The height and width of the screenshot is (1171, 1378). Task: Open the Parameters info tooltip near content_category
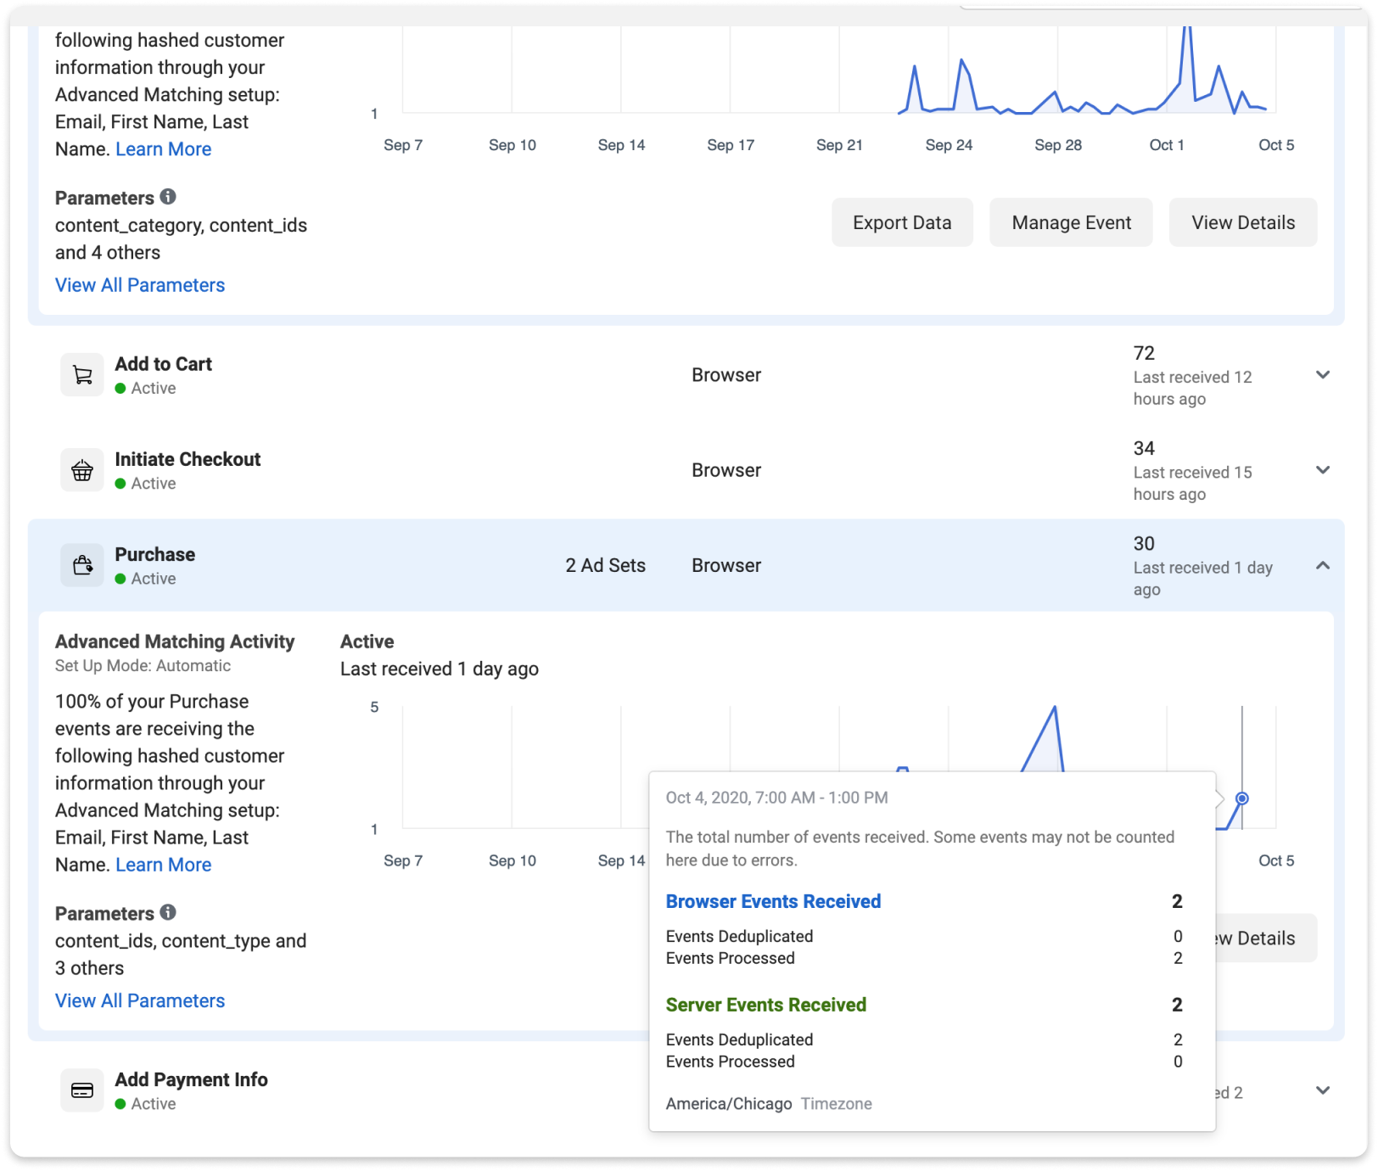coord(168,196)
